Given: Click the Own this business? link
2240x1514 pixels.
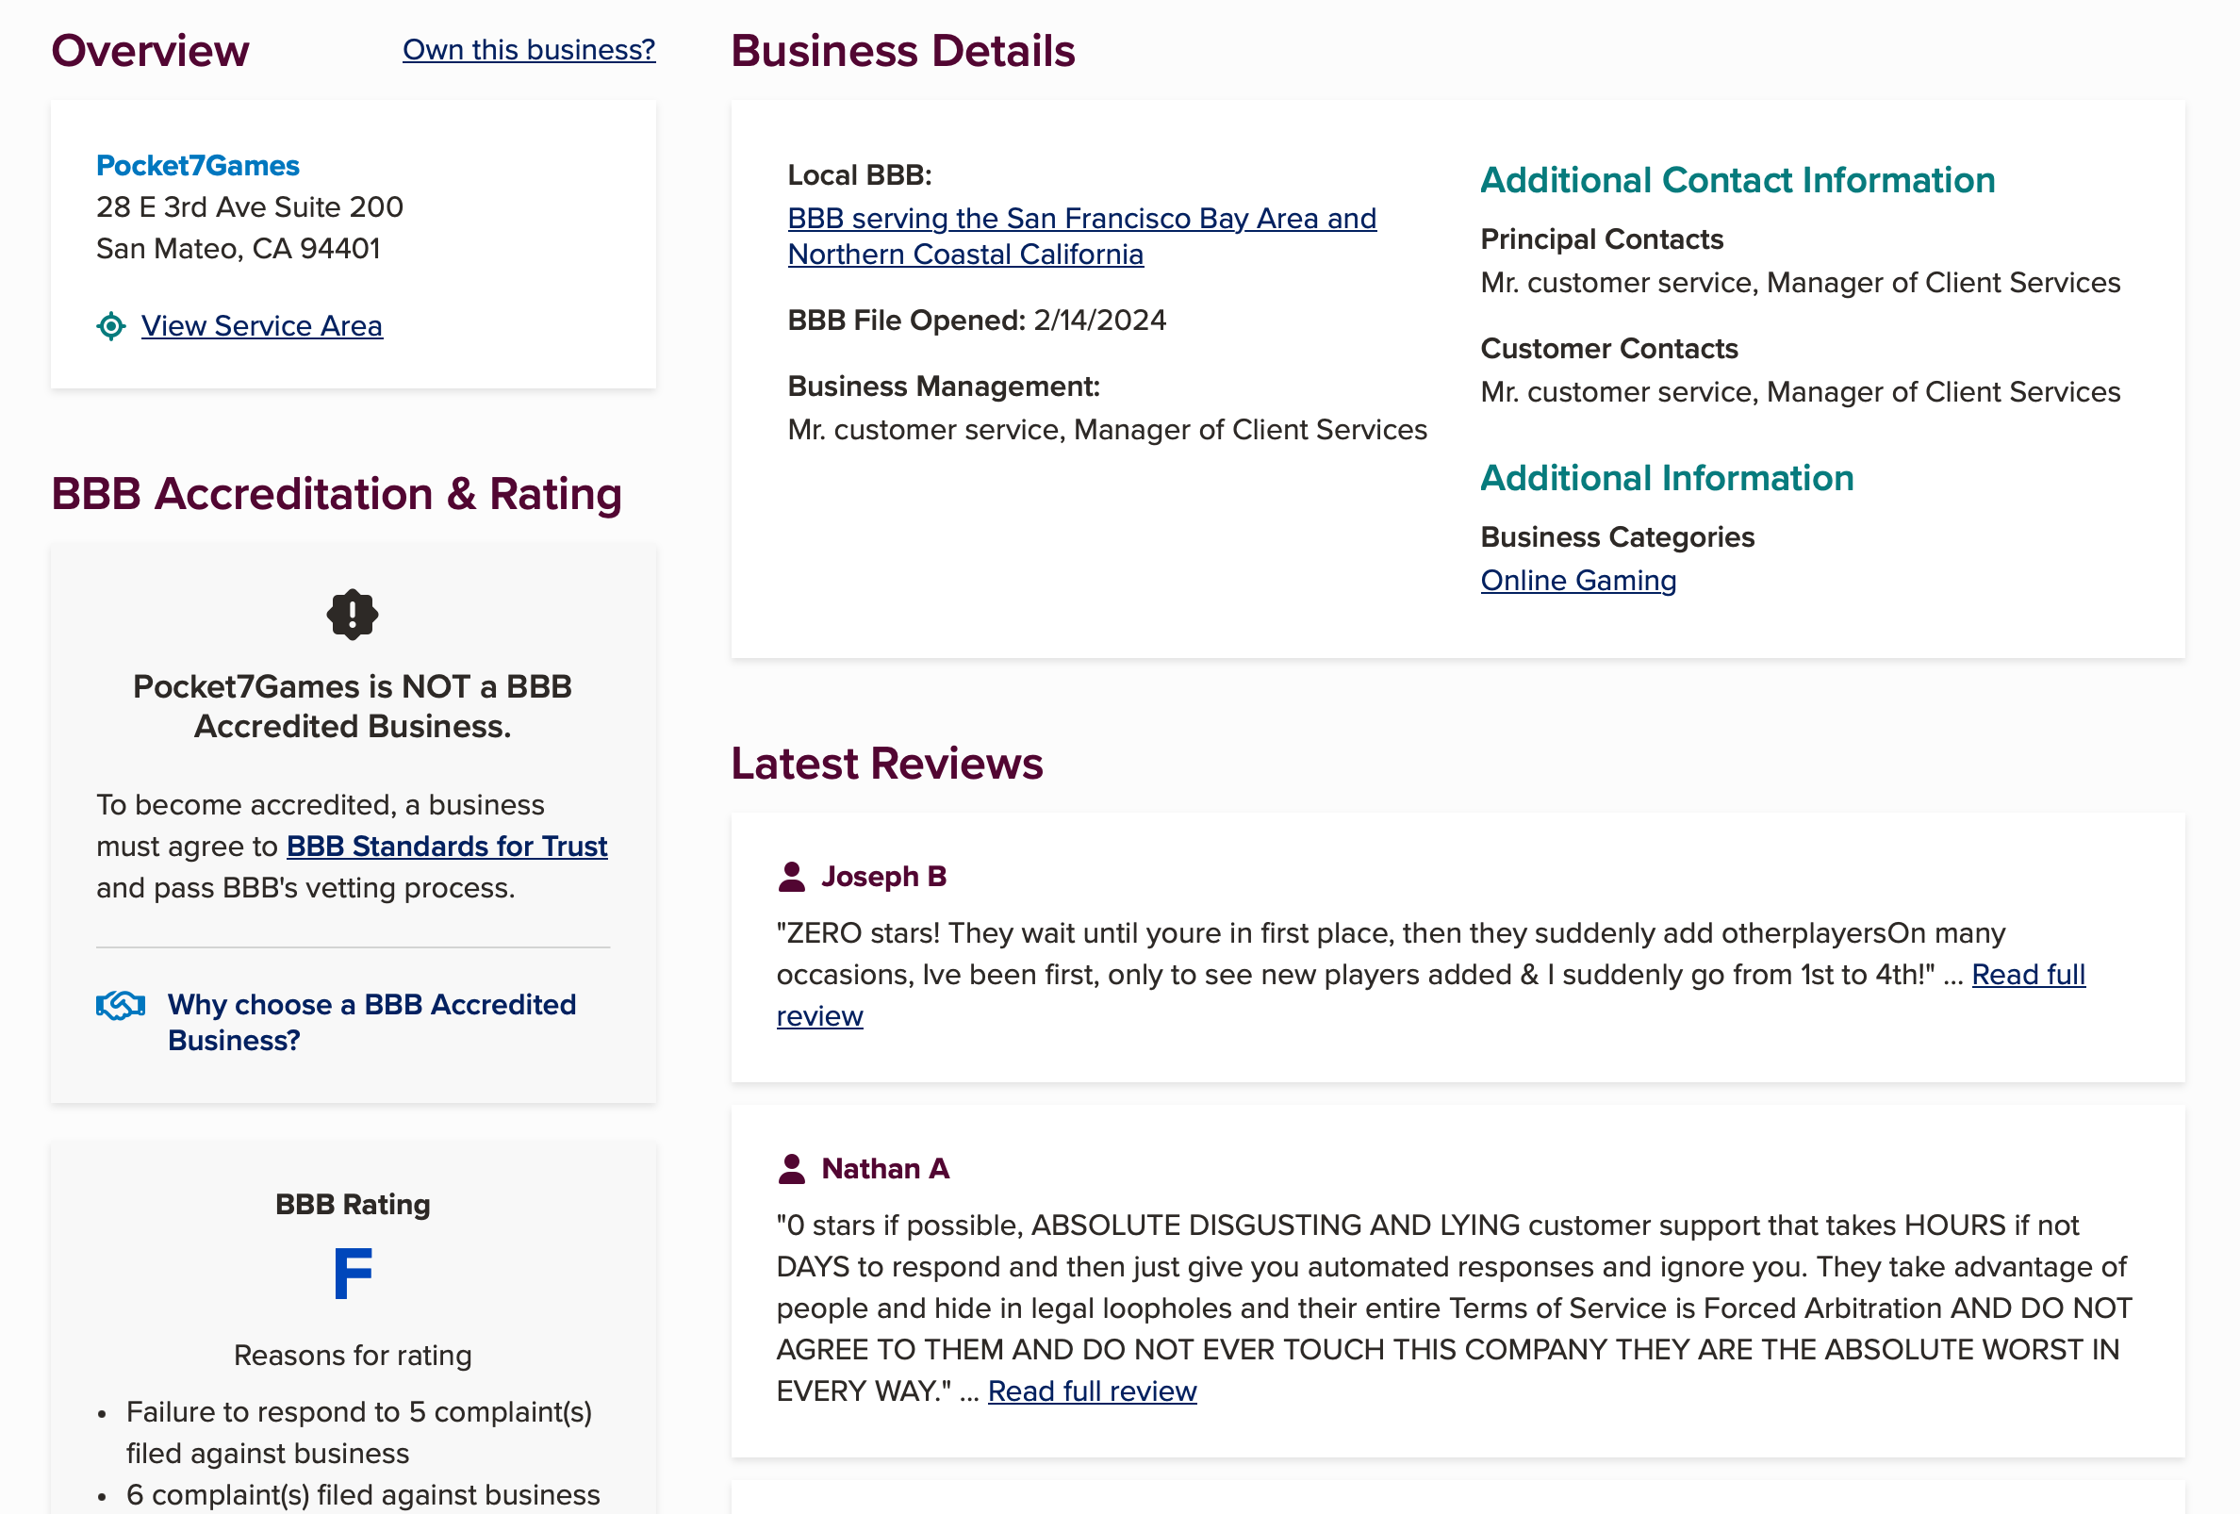Looking at the screenshot, I should [528, 49].
